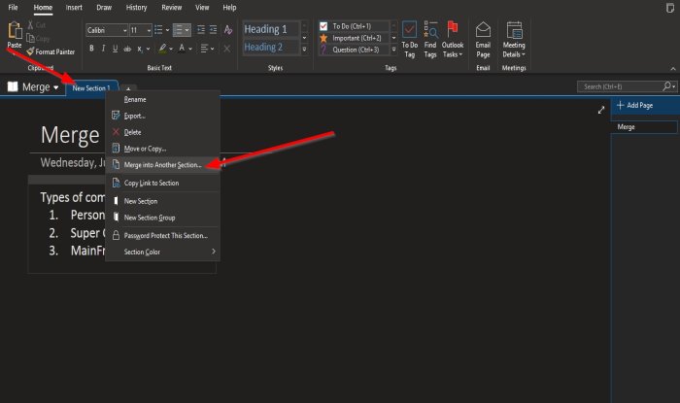Switch to the History tab
Screen dimensions: 680x403
[136, 8]
